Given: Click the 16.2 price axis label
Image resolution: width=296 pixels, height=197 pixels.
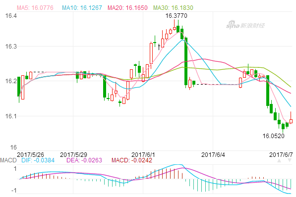Looking at the screenshot, I should pos(11,81).
